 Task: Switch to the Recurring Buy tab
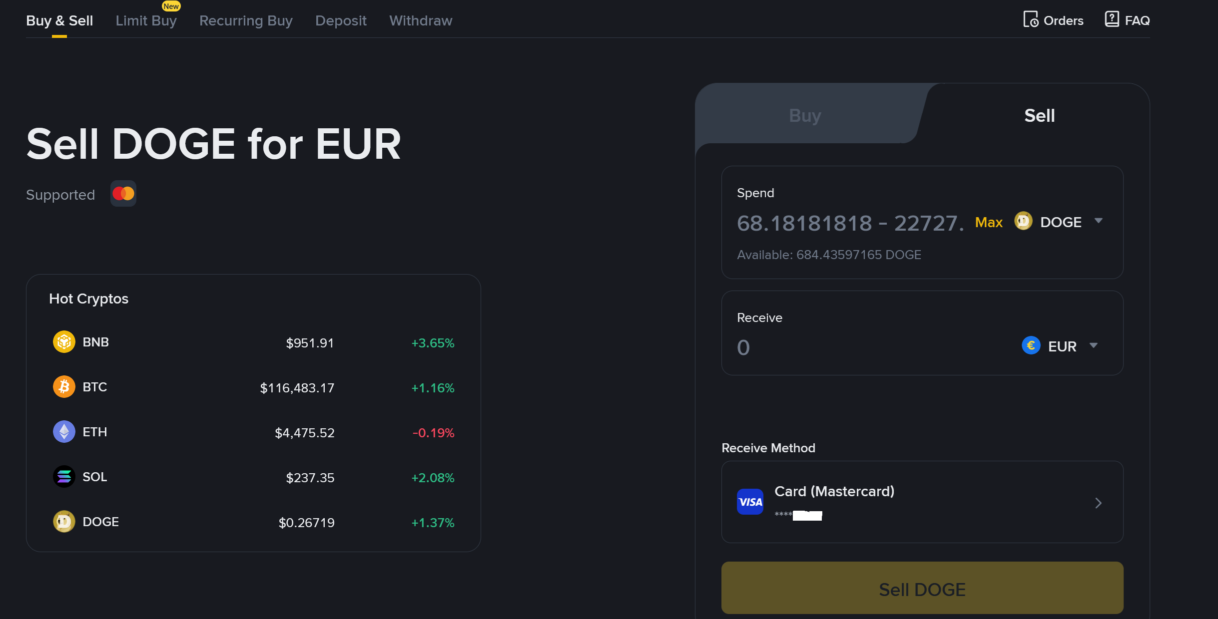pyautogui.click(x=246, y=20)
